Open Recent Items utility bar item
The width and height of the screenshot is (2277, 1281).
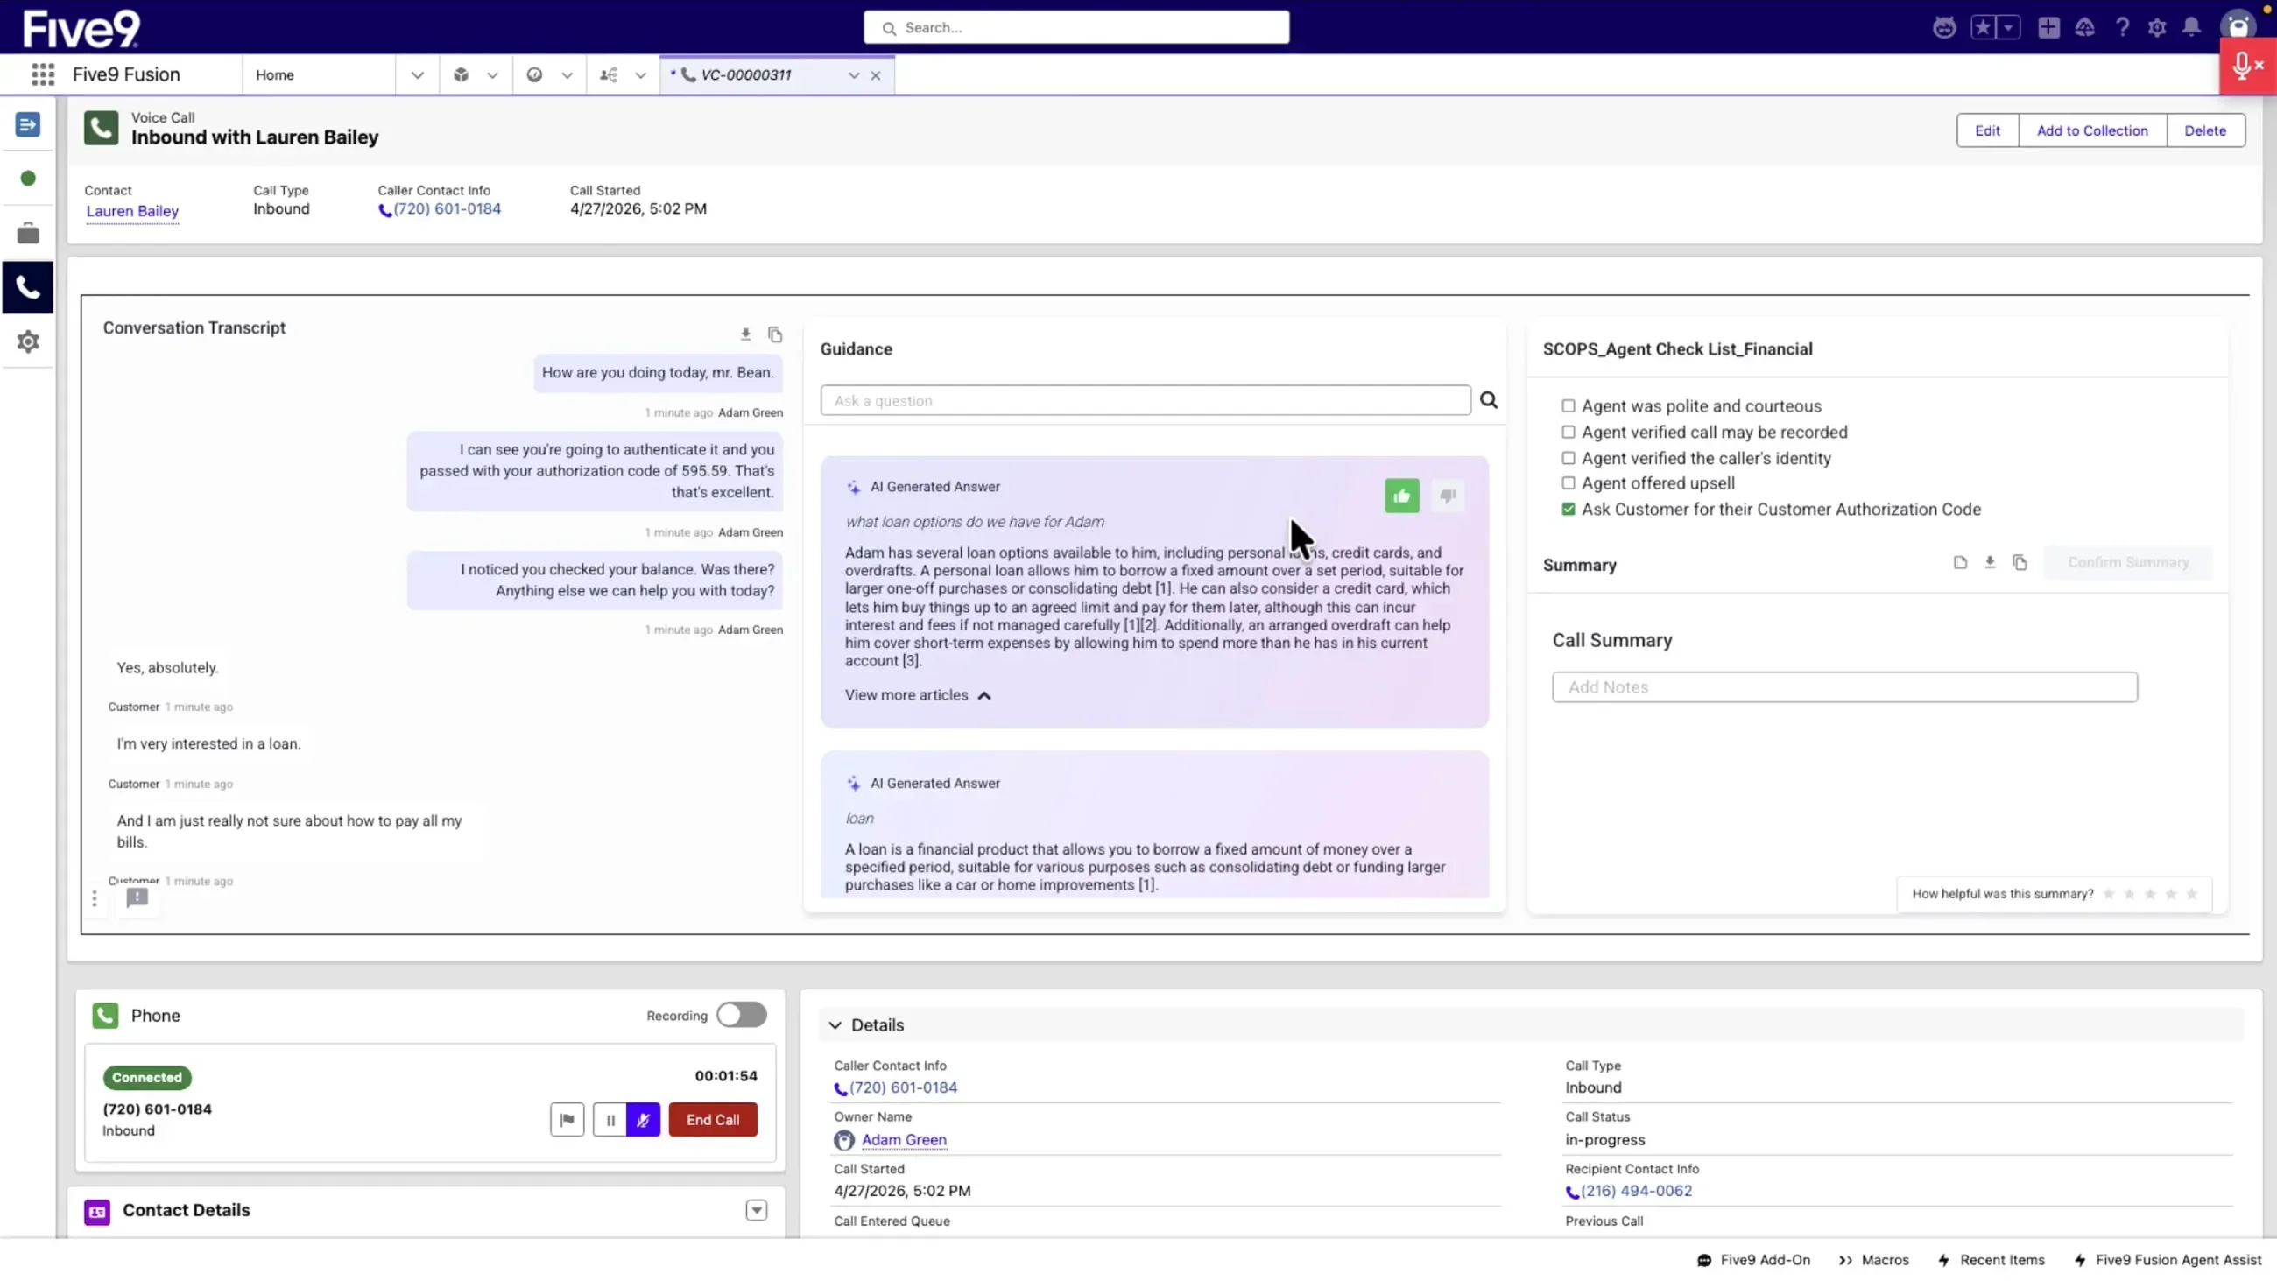pos(1991,1260)
